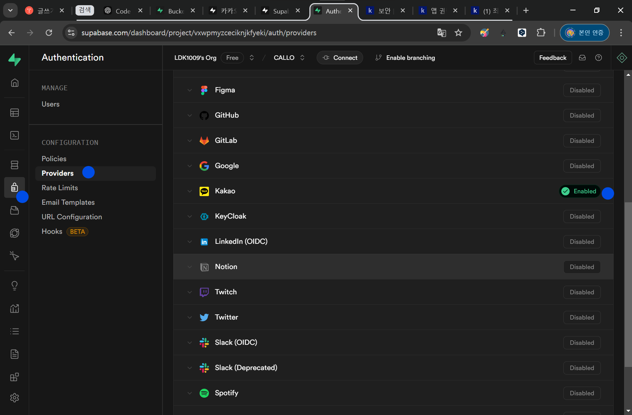This screenshot has height=415, width=632.
Task: Open Project Settings gear icon
Action: [x=15, y=398]
